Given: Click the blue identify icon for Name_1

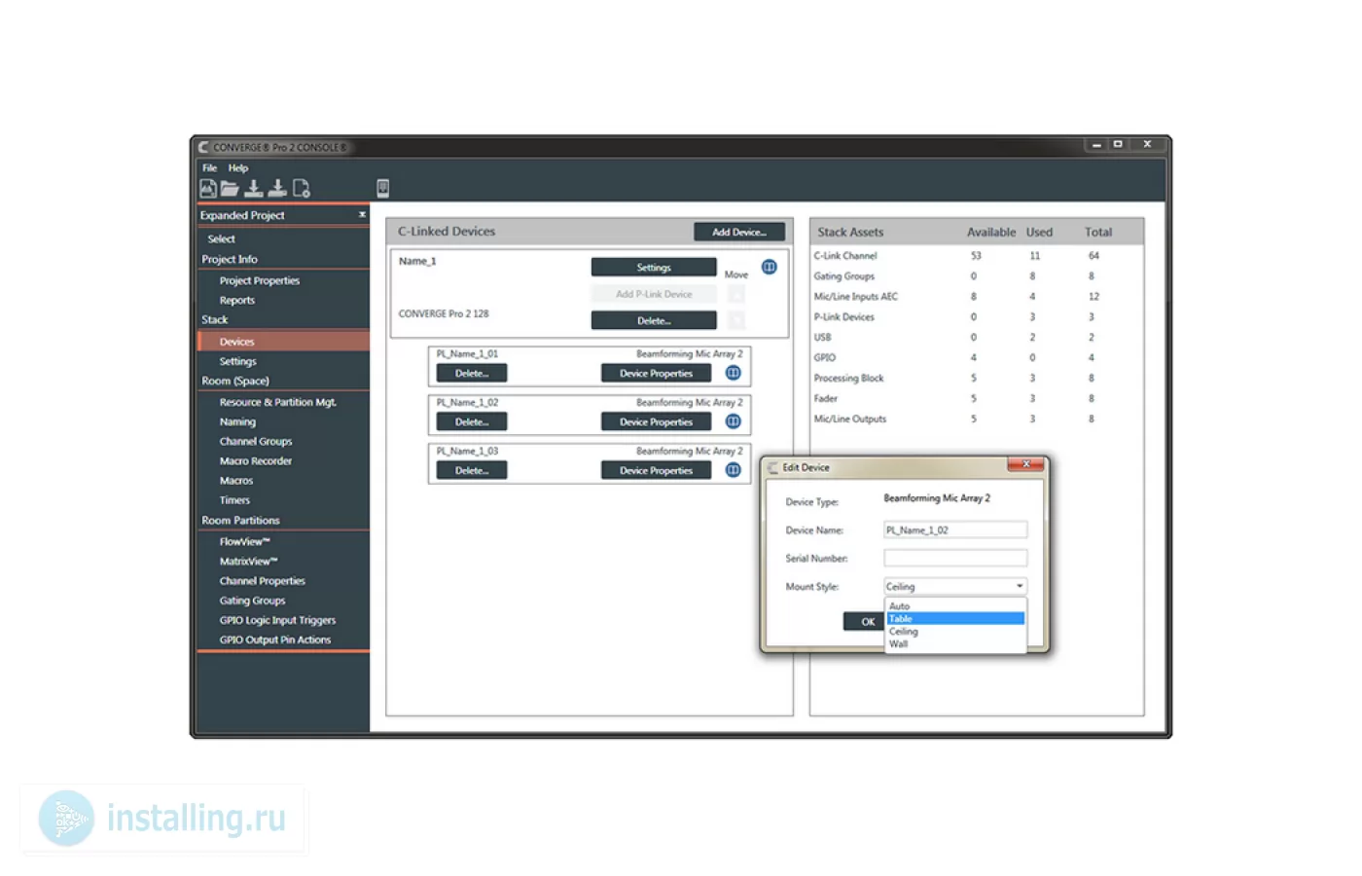Looking at the screenshot, I should click(x=770, y=267).
